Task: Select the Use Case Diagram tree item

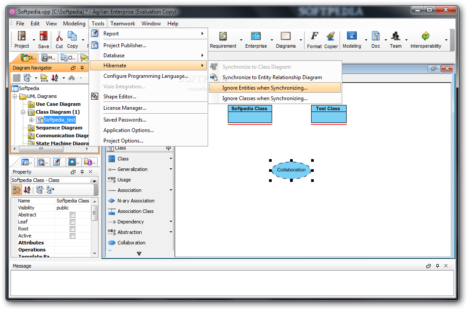Action: click(x=58, y=104)
